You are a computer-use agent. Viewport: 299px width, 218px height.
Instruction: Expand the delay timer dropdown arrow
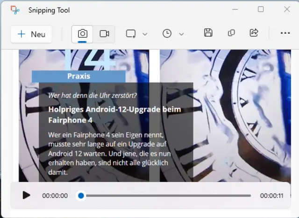tap(182, 34)
